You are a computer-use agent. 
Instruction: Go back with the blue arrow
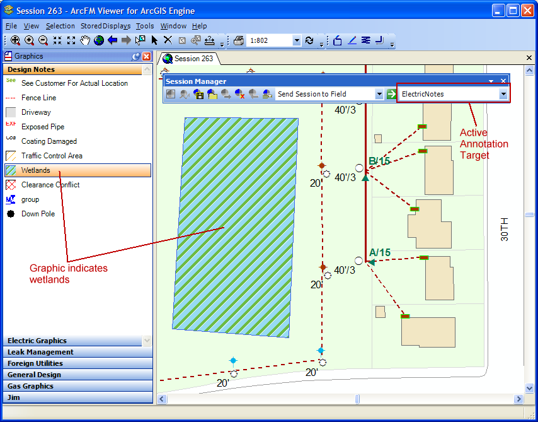point(113,40)
